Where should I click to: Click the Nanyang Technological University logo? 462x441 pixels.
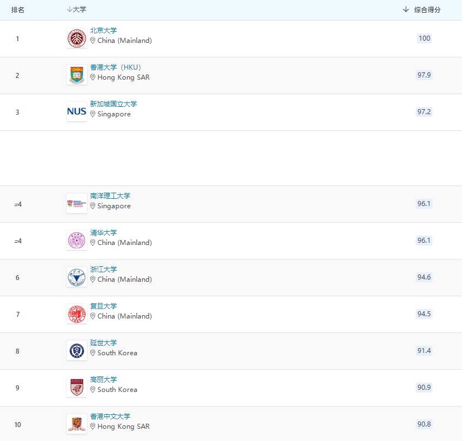click(x=76, y=203)
